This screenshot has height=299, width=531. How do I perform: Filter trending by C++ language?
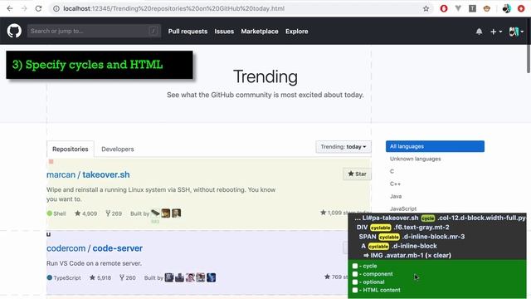point(395,184)
